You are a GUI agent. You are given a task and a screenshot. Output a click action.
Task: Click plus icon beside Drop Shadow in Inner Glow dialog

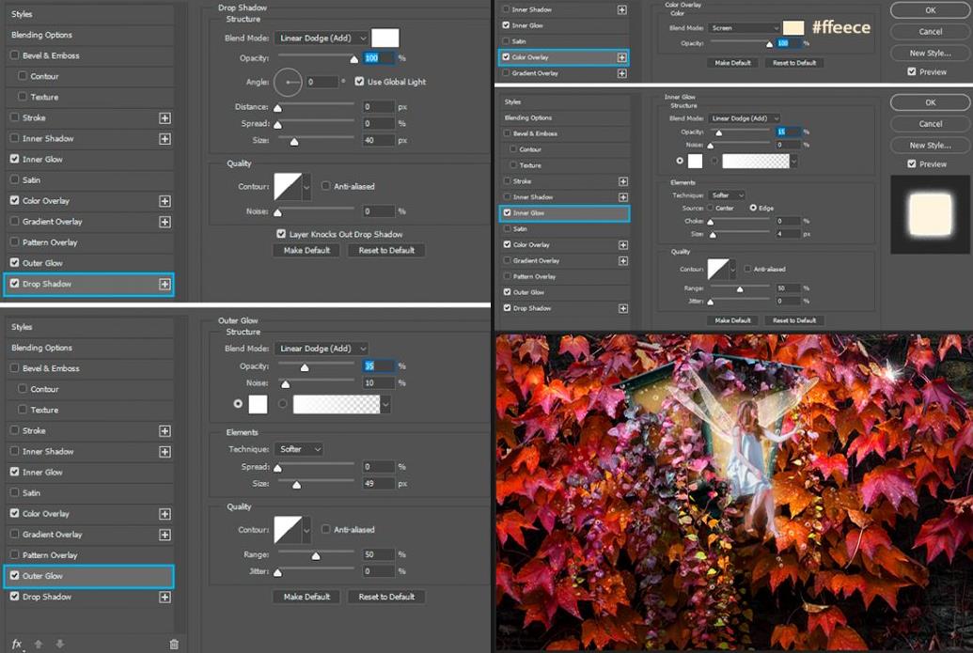(623, 308)
